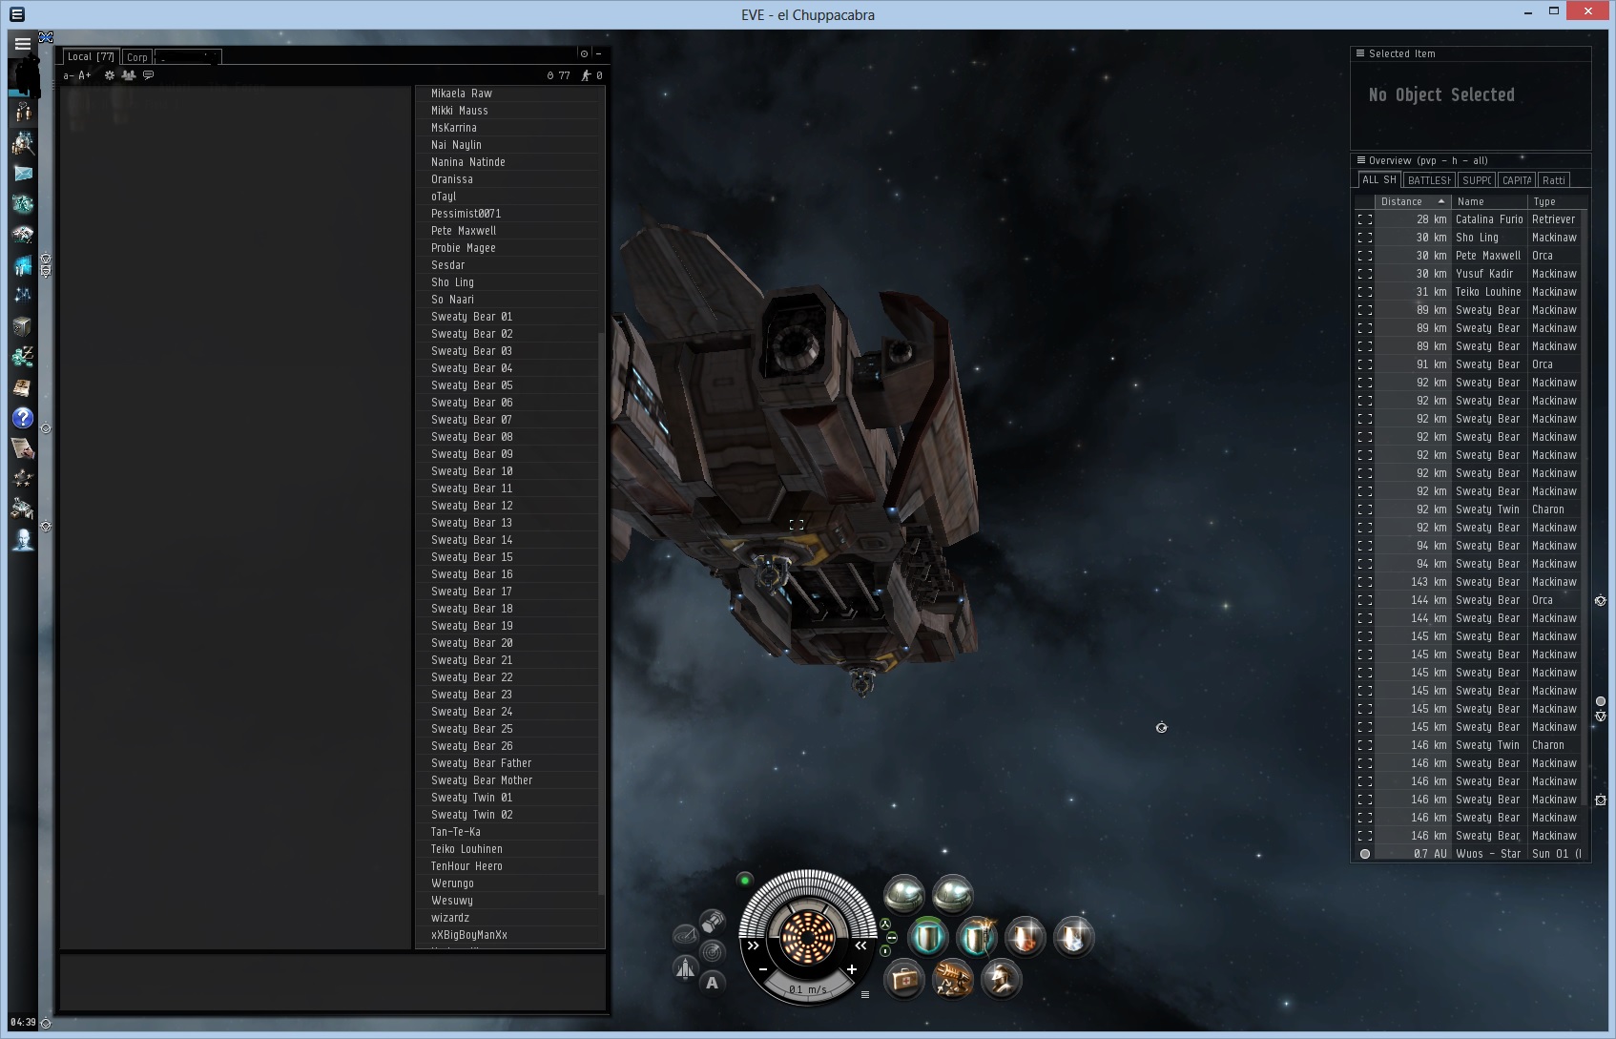This screenshot has height=1039, width=1616.
Task: Pin the chat window with the circle icon
Action: click(x=584, y=54)
